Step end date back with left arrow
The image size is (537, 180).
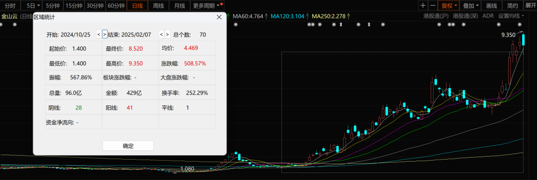click(x=161, y=34)
